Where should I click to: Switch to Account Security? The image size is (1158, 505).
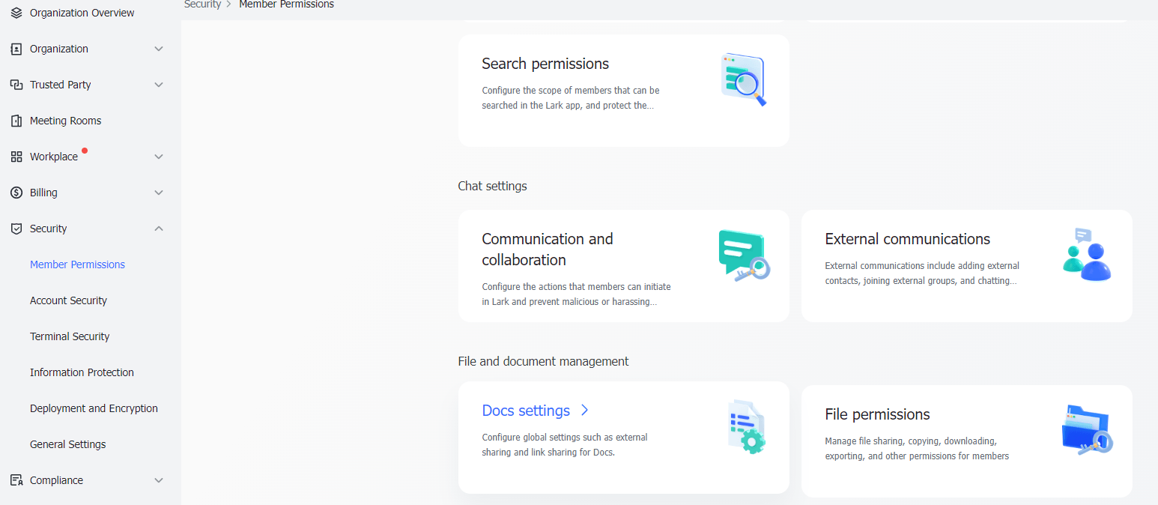coord(68,300)
